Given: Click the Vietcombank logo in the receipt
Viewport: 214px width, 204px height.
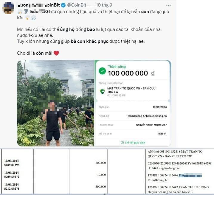Looking at the screenshot, I should 102,91.
